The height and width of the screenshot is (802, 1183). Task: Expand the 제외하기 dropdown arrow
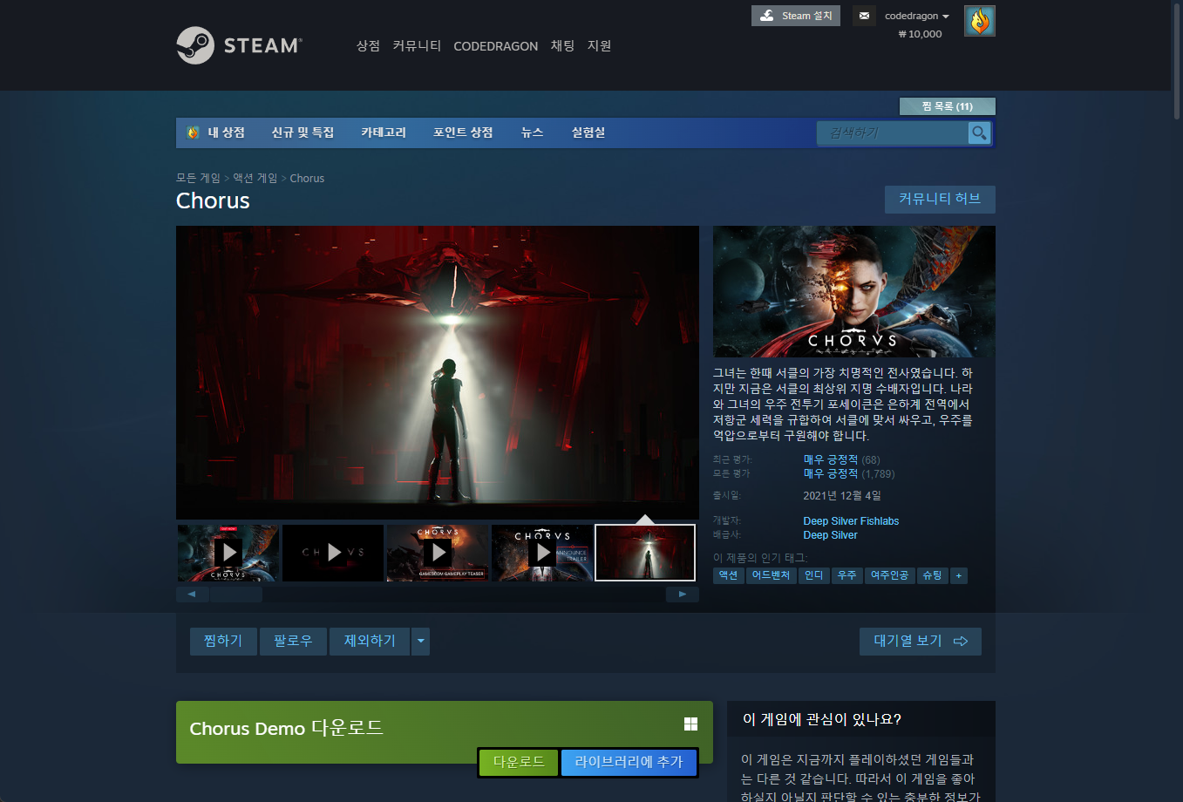coord(421,641)
